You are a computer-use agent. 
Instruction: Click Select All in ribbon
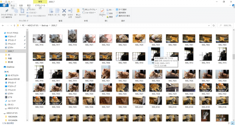click(121, 9)
